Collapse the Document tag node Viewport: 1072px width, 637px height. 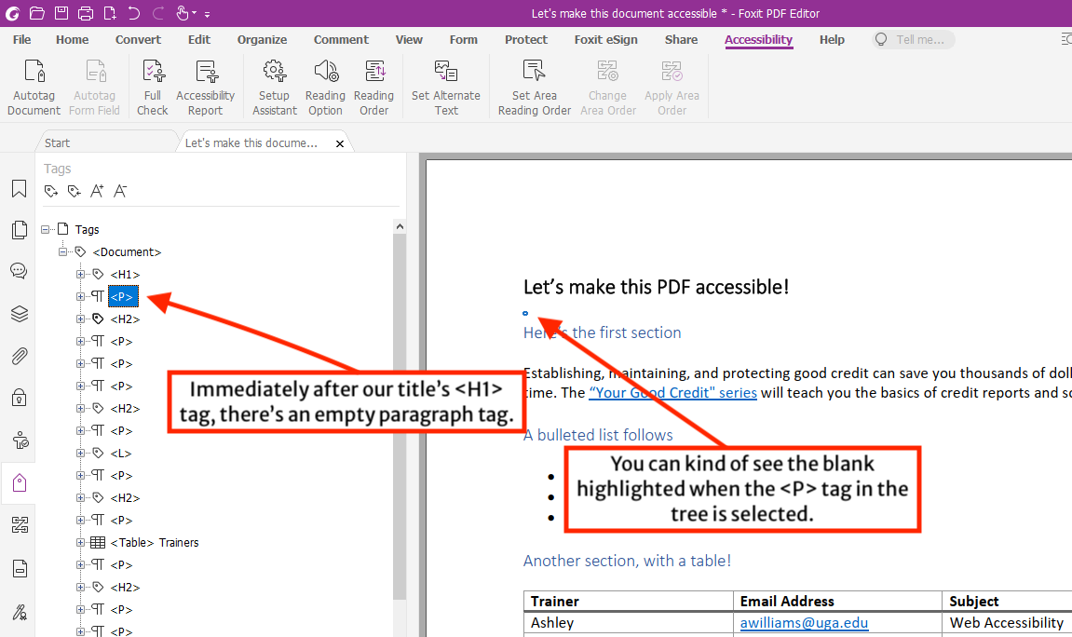[63, 251]
